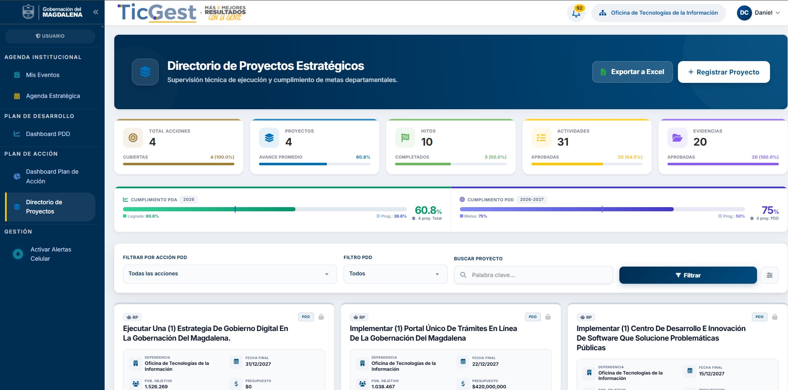
Task: Go to Agenda Estratégica
Action: coord(50,96)
